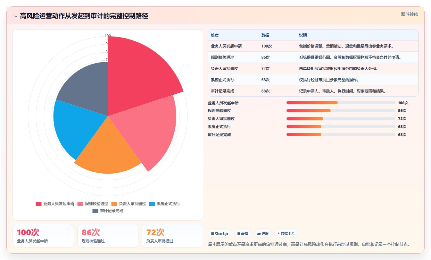The height and width of the screenshot is (260, 431).
Task: Click the 业务人员发起申请 progress bar
Action: tap(341, 103)
